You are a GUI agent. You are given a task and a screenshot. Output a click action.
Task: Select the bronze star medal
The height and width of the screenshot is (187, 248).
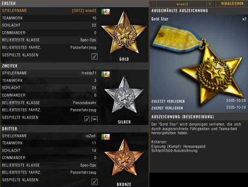click(124, 157)
